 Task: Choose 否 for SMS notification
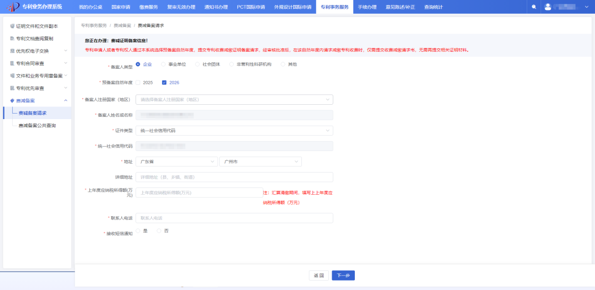(159, 230)
